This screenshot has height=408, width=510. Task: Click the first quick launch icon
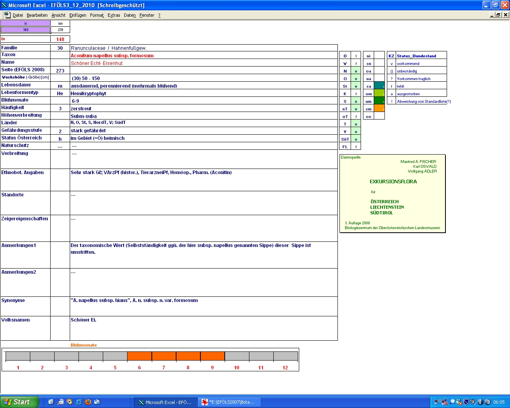click(51, 402)
